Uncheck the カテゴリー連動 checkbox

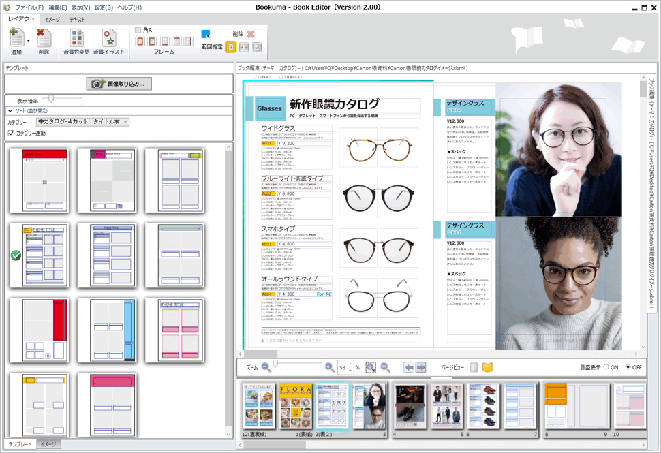[11, 133]
